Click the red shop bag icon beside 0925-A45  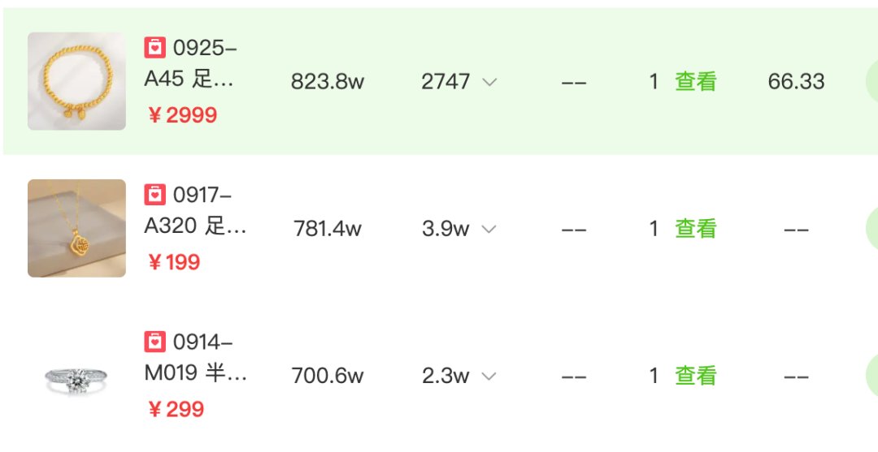pyautogui.click(x=155, y=48)
